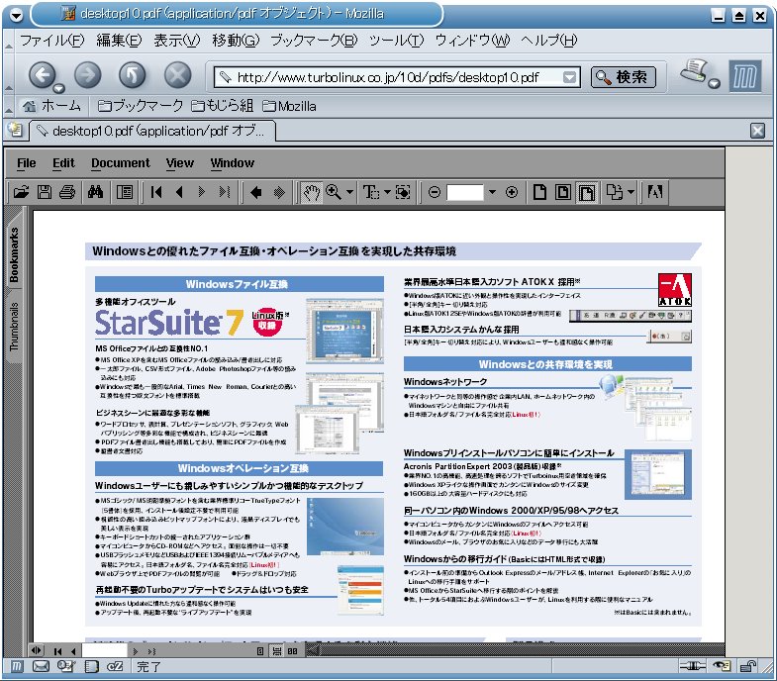Go to next page in Acrobat toolbar
Screen dimensions: 777x681
pos(201,192)
